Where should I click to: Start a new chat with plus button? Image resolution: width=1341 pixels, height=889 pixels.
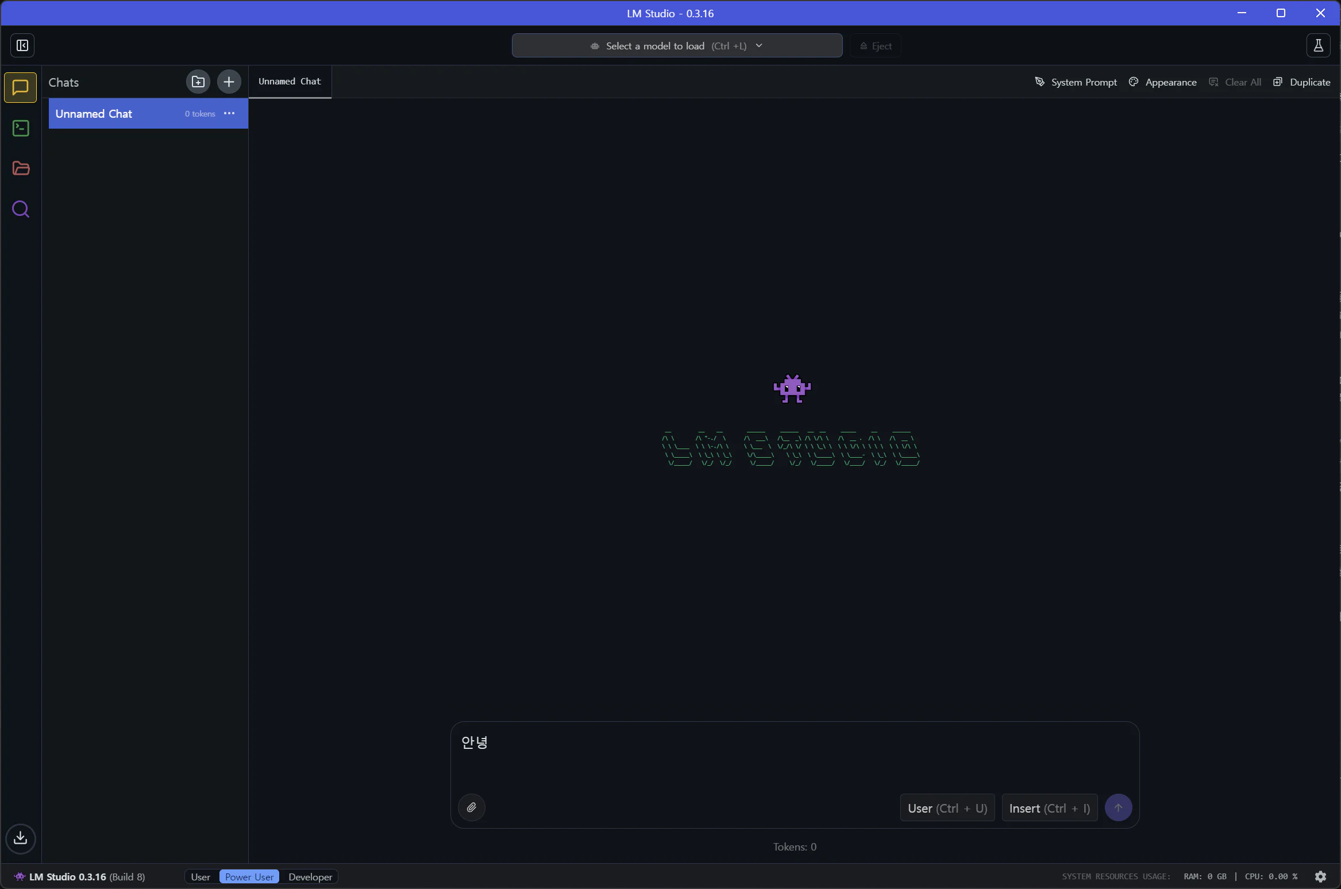229,82
